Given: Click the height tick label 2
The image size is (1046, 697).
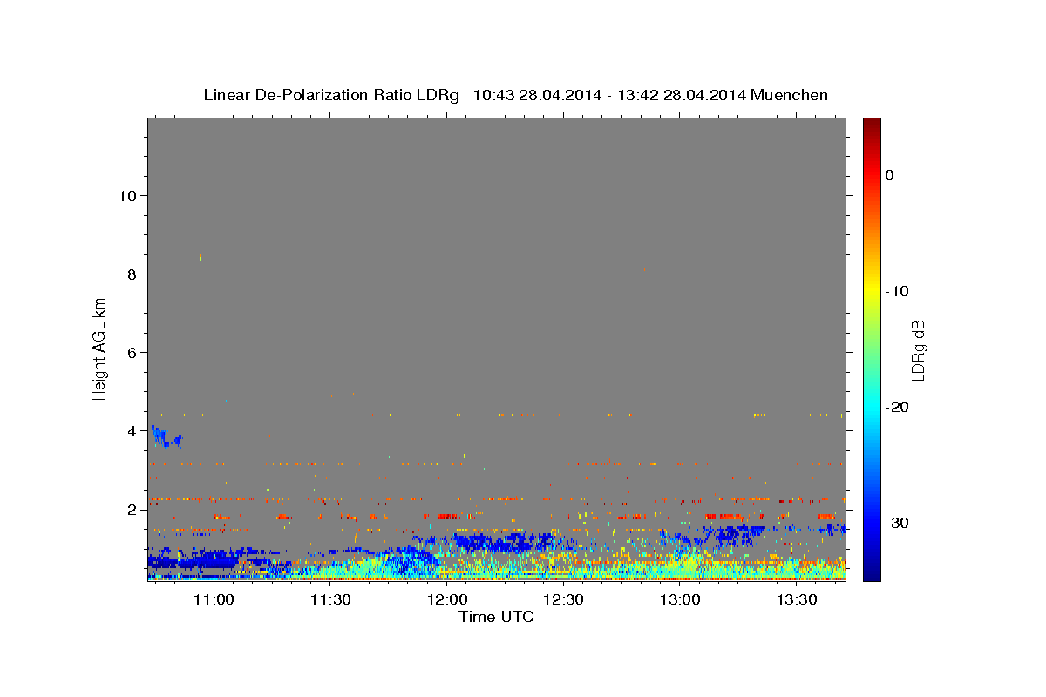Looking at the screenshot, I should point(131,509).
